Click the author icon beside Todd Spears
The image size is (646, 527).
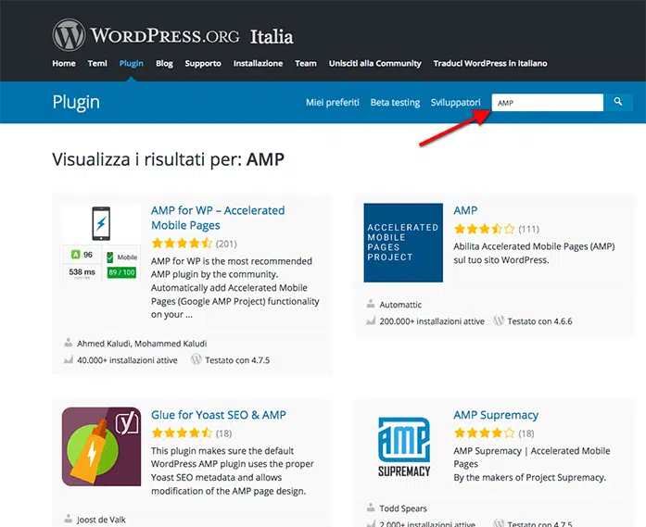tap(371, 508)
